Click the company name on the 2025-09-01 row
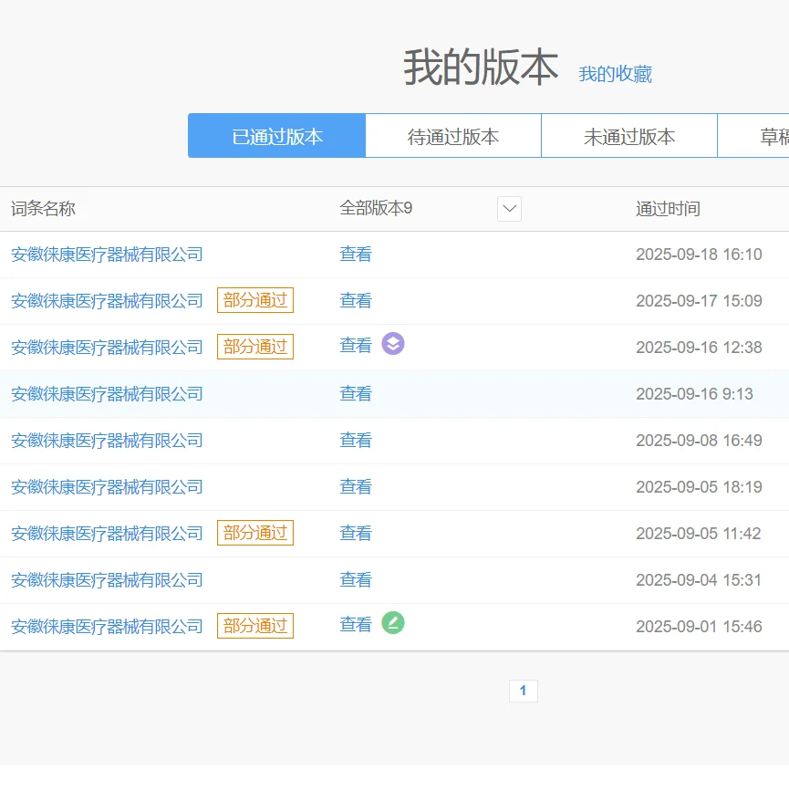 [x=105, y=626]
